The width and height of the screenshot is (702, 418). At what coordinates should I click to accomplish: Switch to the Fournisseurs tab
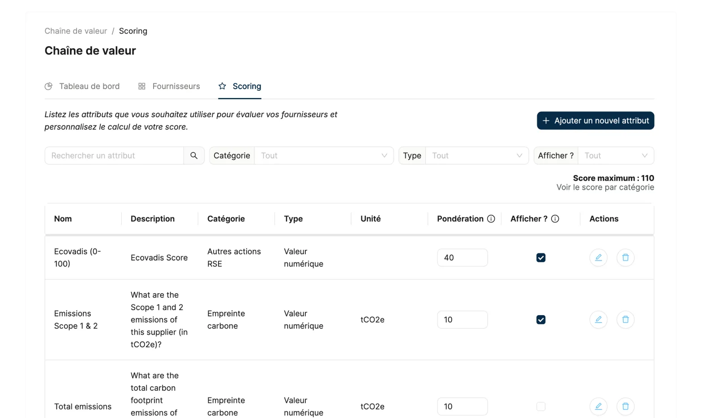click(169, 86)
